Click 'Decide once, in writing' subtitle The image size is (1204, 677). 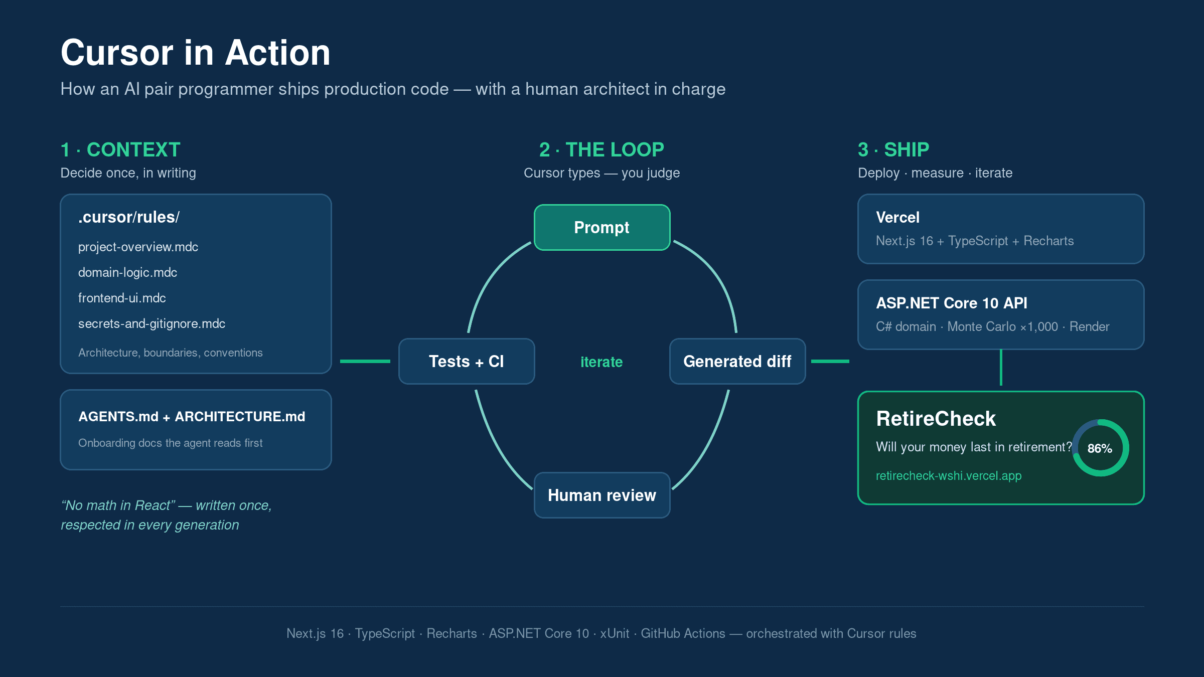pos(128,173)
